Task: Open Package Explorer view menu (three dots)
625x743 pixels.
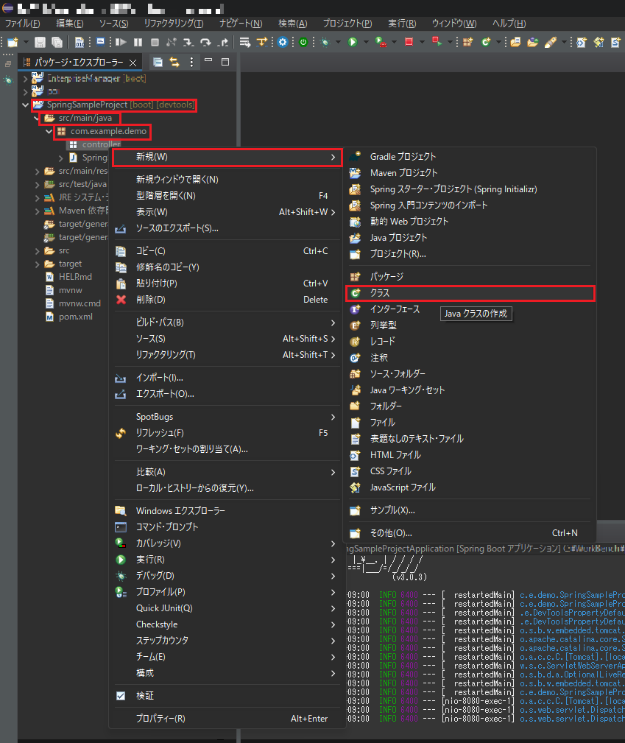Action: 191,62
